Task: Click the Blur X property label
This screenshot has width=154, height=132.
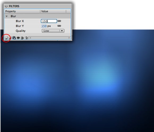Action: click(x=20, y=21)
